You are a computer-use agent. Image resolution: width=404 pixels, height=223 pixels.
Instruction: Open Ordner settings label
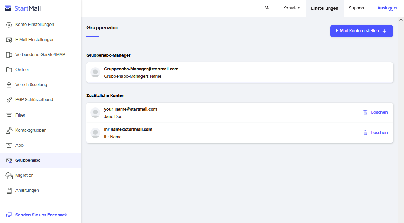[x=22, y=70]
